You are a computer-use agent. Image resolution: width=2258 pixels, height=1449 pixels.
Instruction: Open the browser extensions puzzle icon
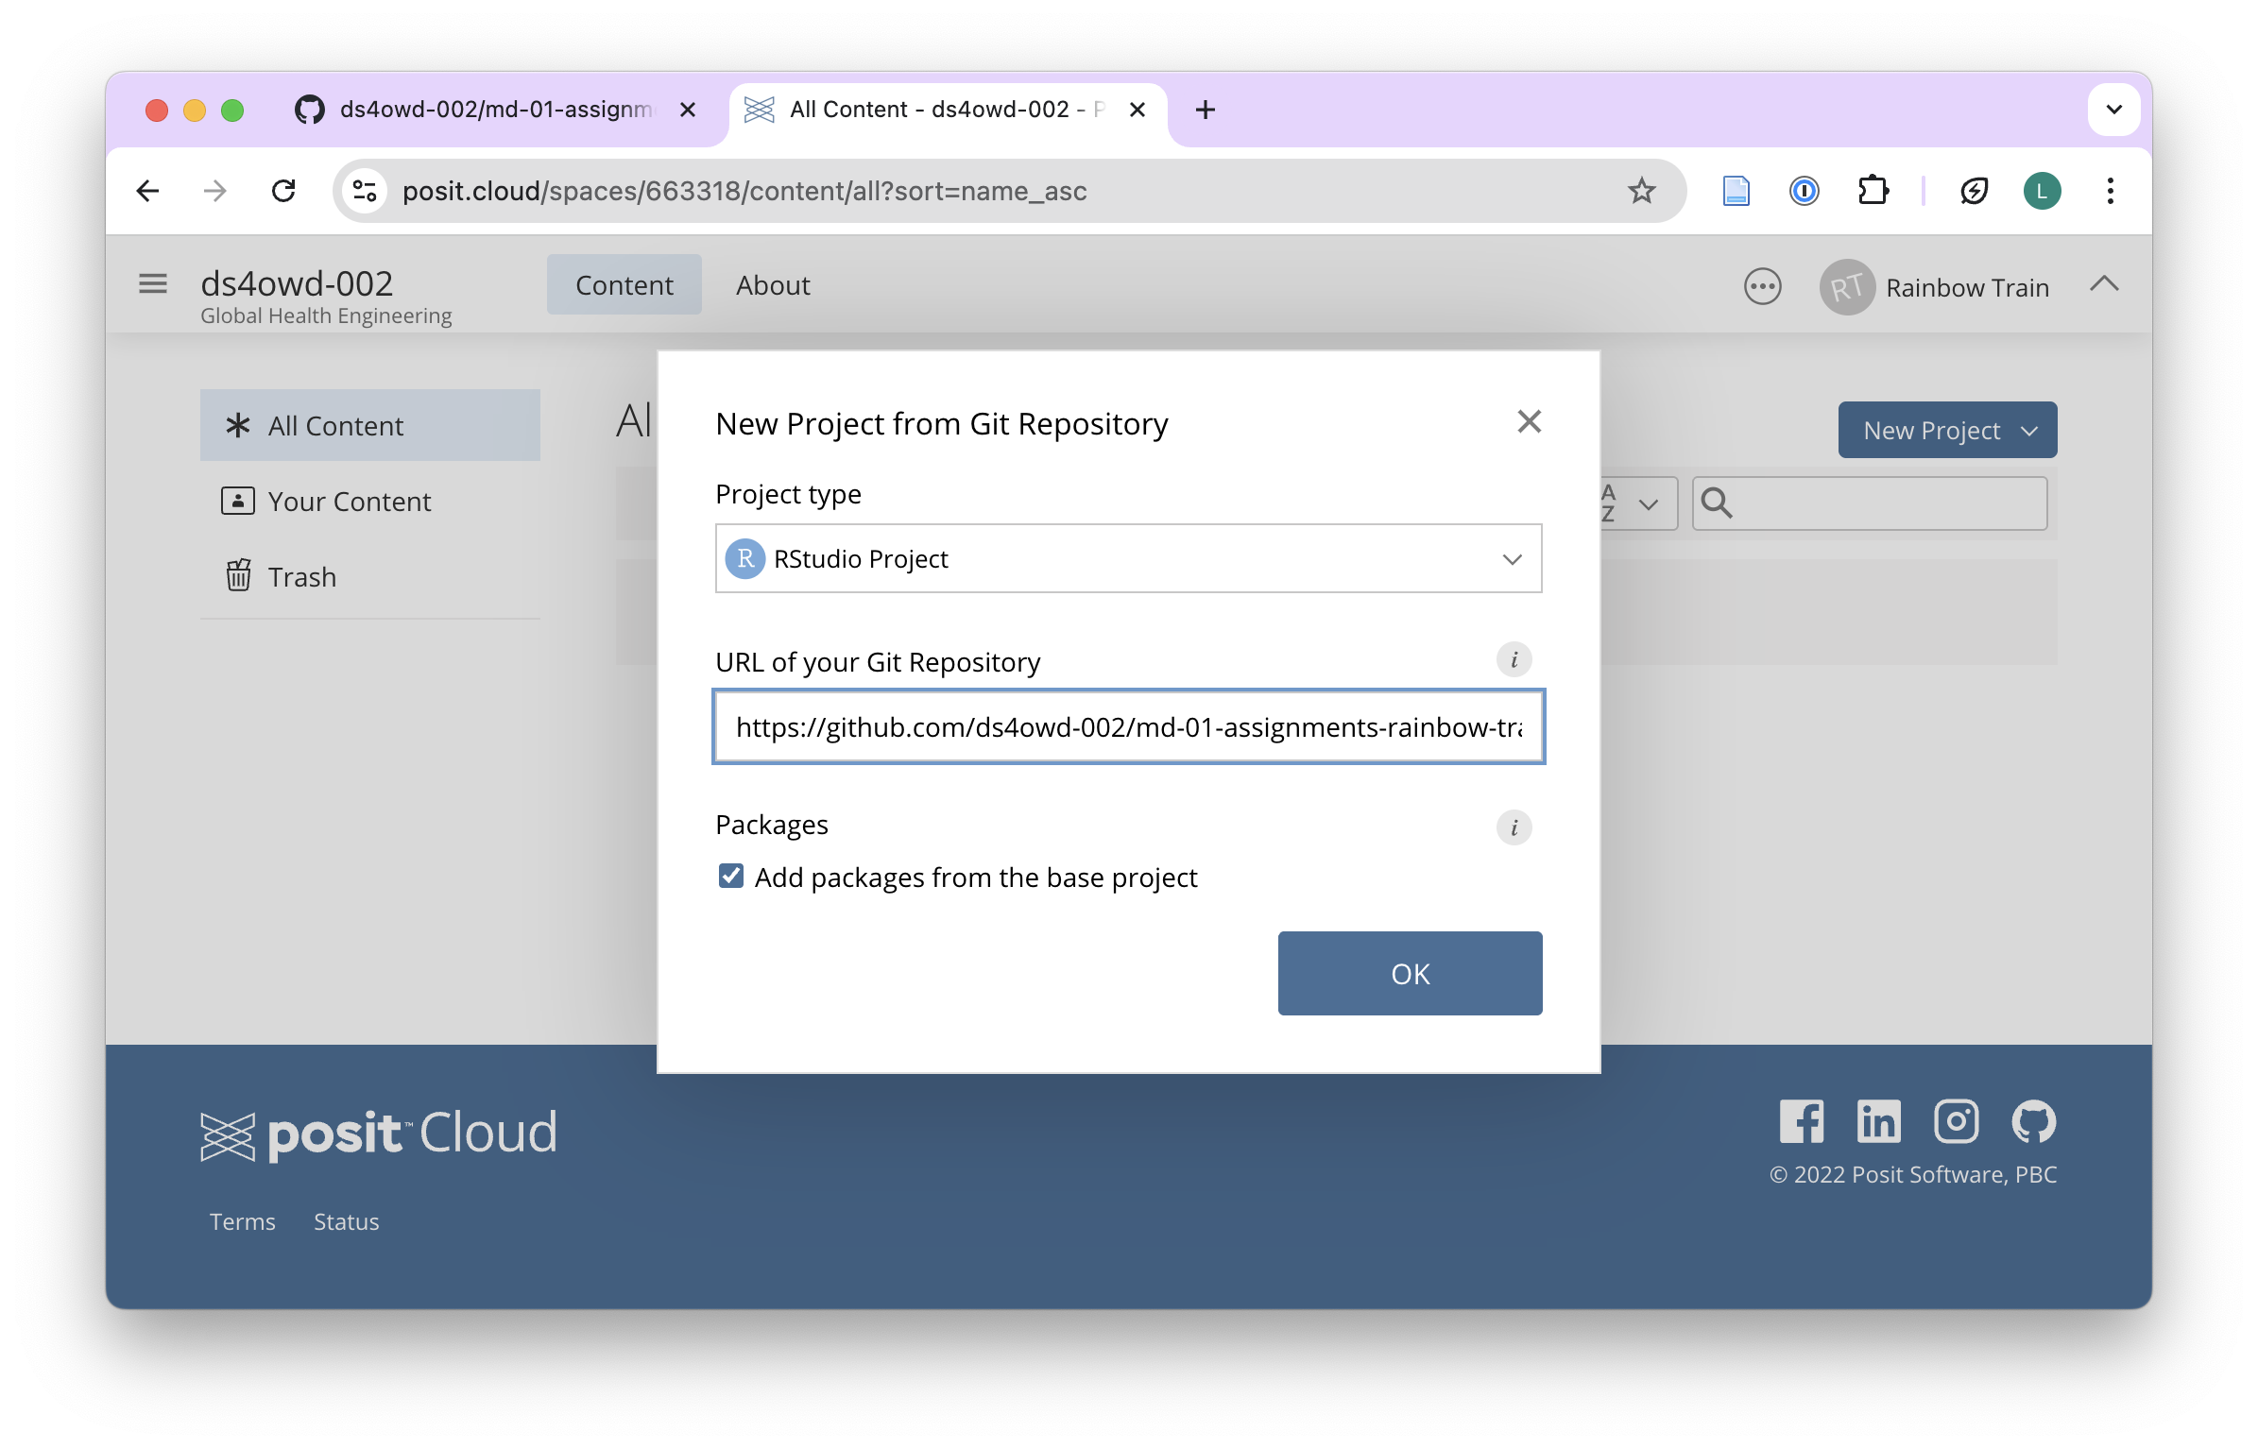coord(1873,191)
